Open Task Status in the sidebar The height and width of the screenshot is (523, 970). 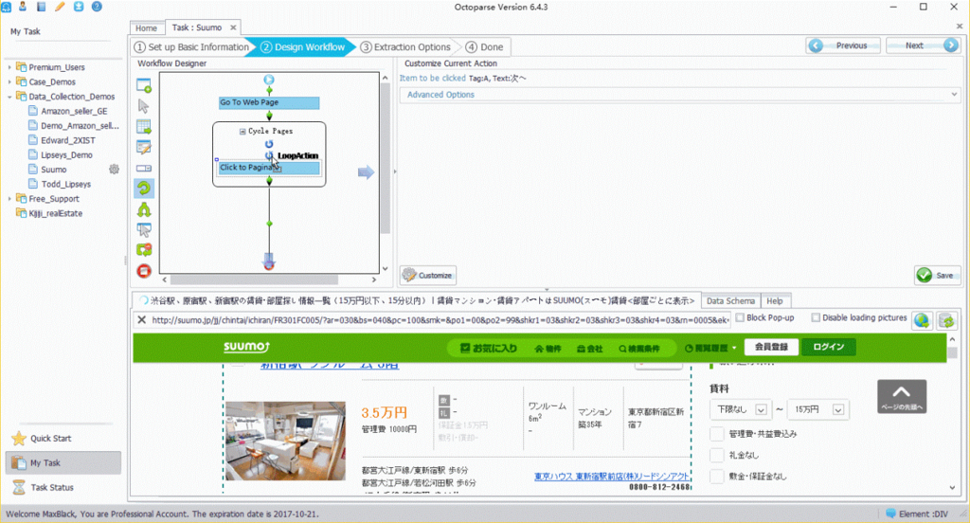52,487
